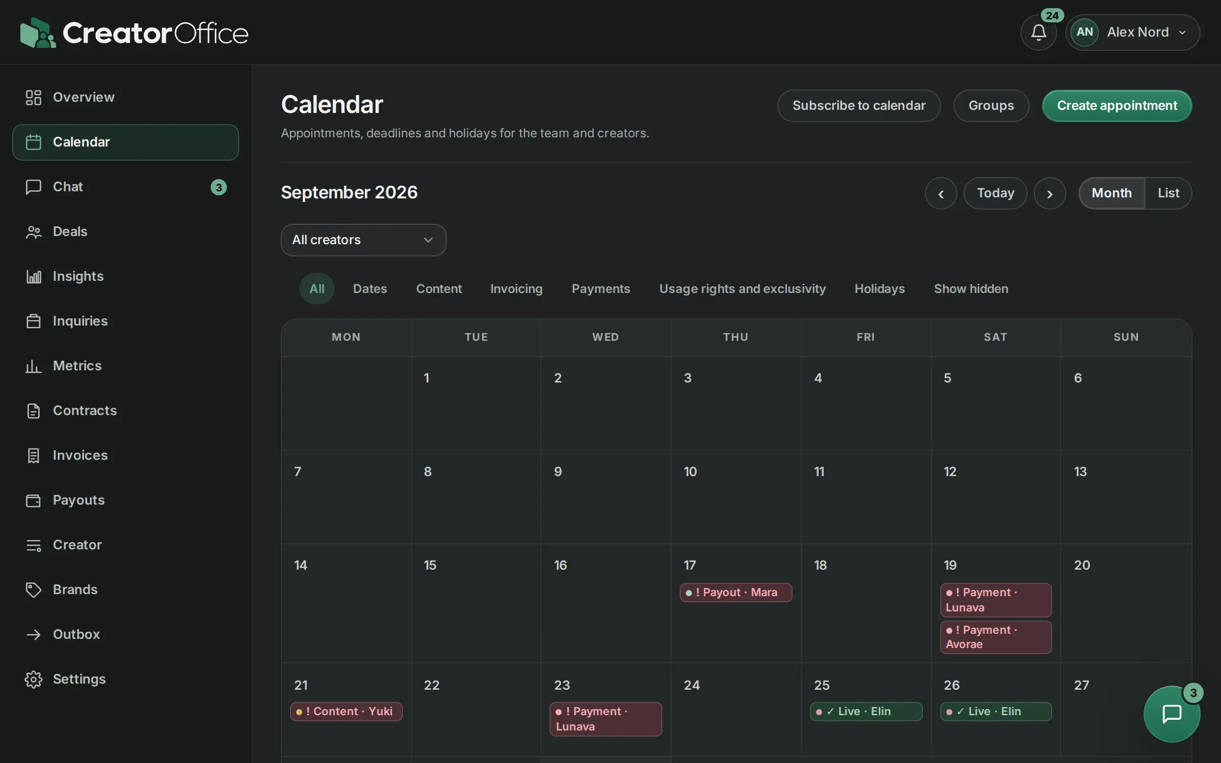Jump to Today
1221x763 pixels.
[x=995, y=193]
